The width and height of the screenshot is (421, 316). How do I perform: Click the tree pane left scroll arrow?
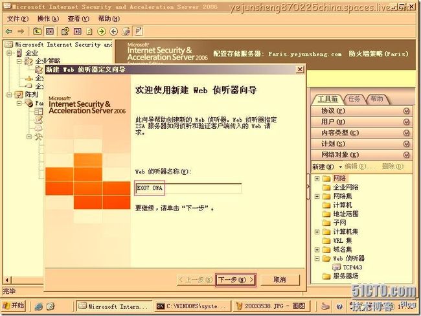pos(7,280)
